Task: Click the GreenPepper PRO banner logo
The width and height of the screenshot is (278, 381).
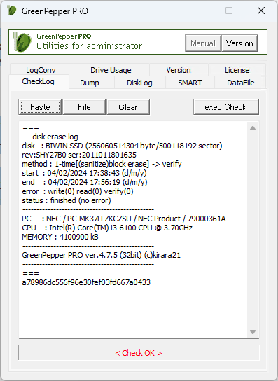Action: pos(22,42)
